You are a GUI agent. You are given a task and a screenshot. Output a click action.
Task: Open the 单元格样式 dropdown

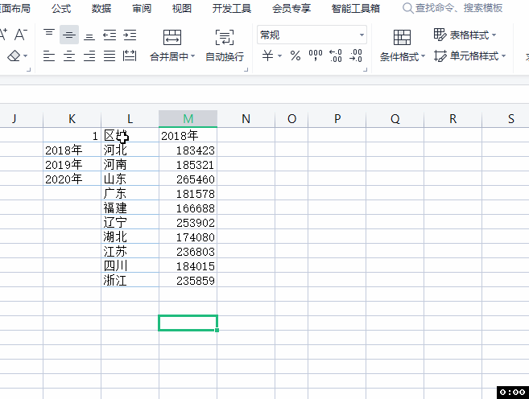[x=469, y=56]
